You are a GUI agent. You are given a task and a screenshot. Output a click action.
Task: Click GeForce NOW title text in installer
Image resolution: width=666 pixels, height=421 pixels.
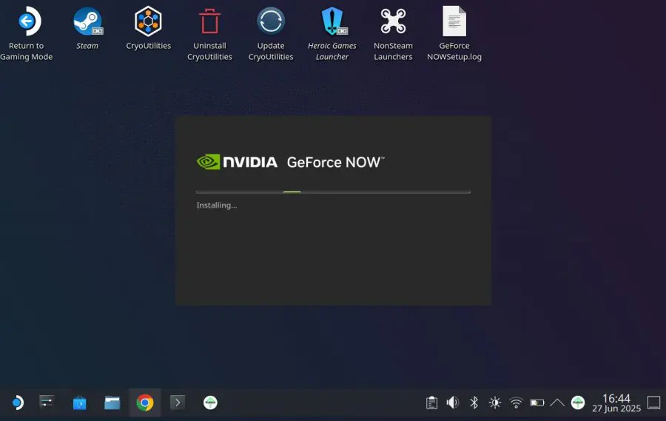[x=335, y=162]
